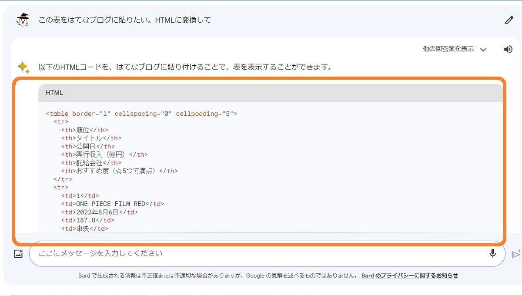Mute response audio by clicking the speaker

point(508,49)
